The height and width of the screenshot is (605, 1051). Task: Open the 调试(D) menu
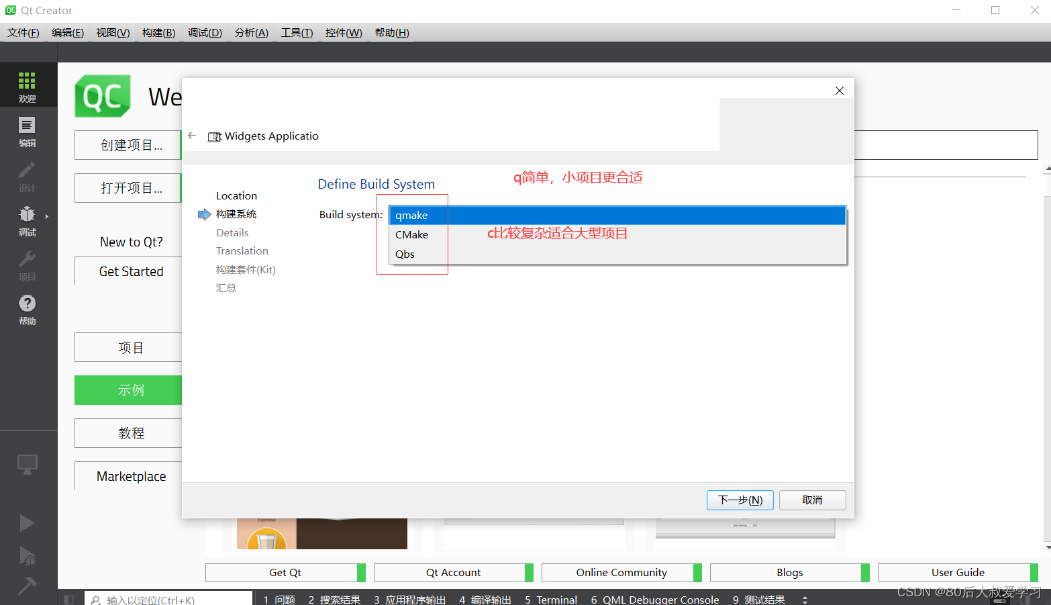point(205,33)
